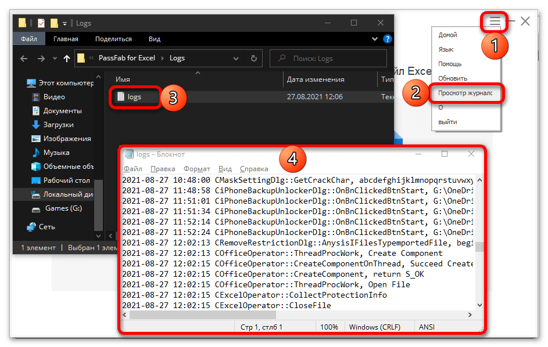
Task: Click the Notepad icon in the Notepad title bar
Action: tap(130, 154)
